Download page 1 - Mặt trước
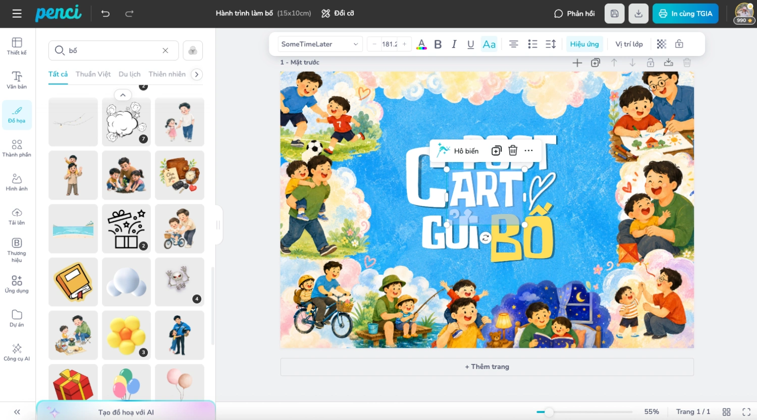This screenshot has height=420, width=757. tap(669, 63)
